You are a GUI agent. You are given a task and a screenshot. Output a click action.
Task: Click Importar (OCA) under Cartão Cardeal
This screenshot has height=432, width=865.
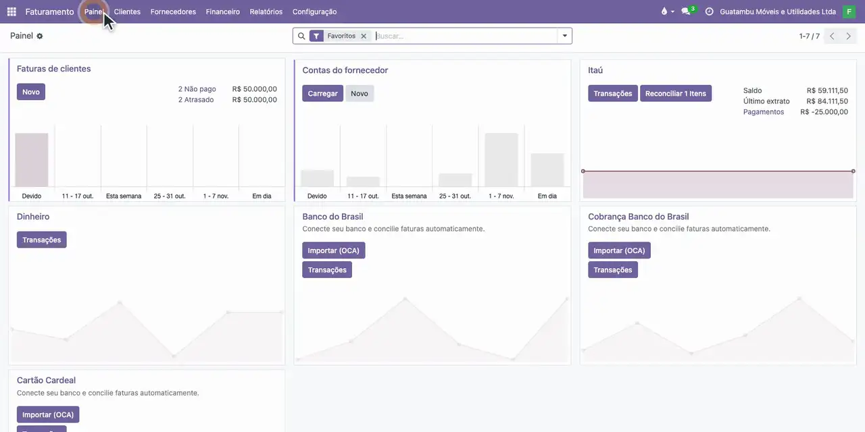coord(48,414)
